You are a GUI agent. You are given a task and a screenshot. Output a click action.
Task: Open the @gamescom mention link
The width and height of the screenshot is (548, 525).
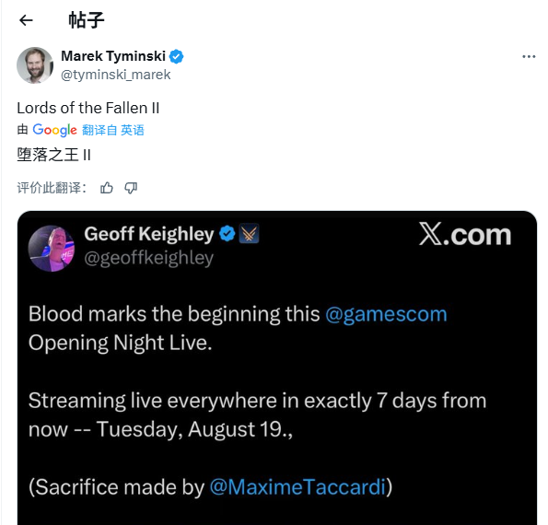point(386,314)
